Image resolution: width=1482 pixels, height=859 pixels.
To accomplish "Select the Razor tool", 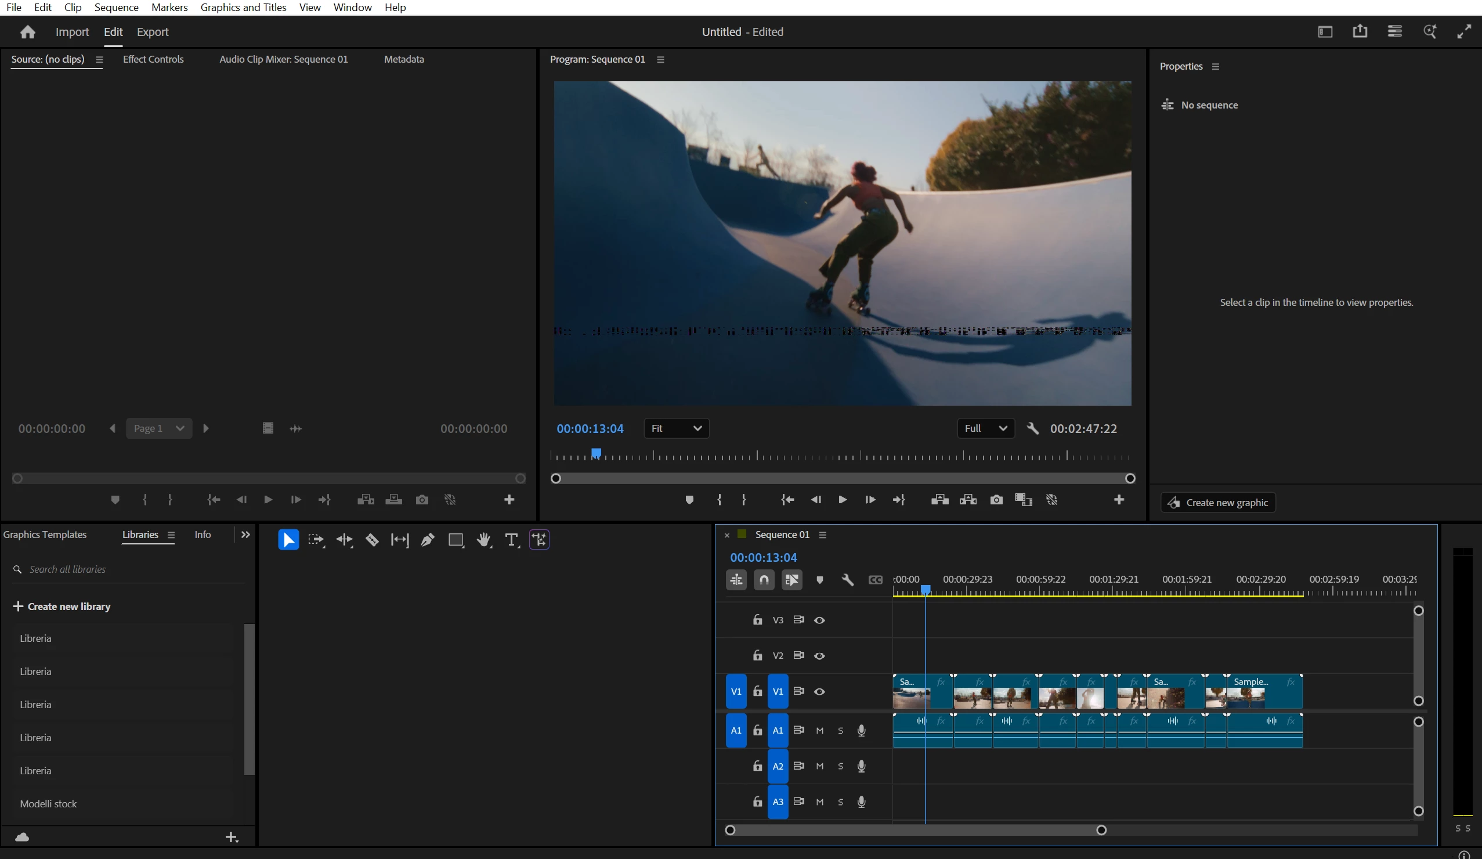I will click(x=372, y=540).
